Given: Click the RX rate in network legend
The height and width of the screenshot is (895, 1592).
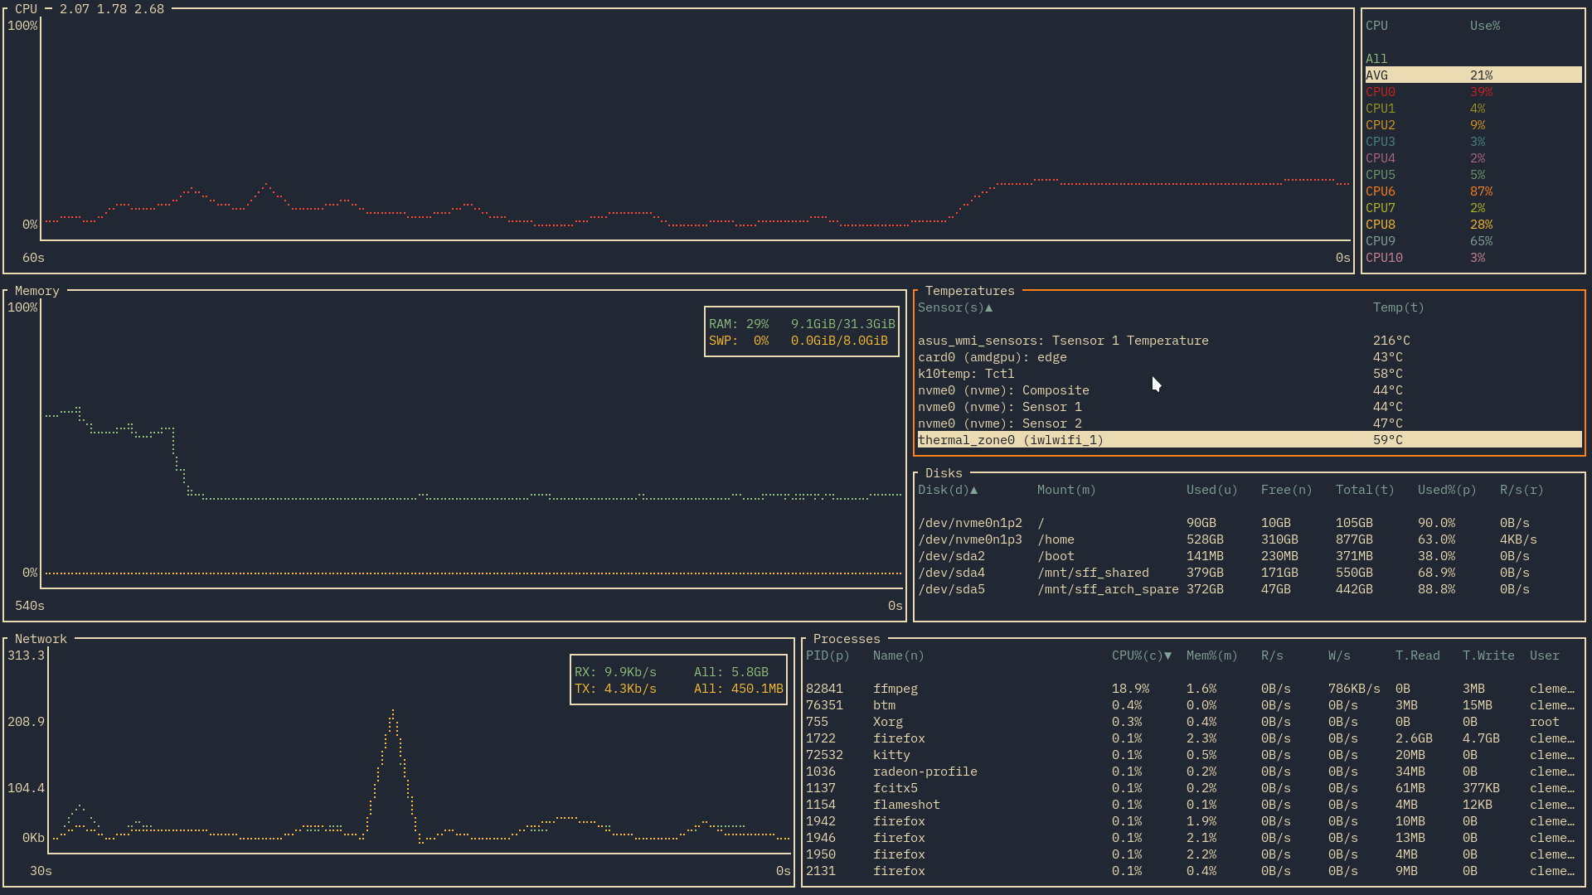Looking at the screenshot, I should 615,672.
